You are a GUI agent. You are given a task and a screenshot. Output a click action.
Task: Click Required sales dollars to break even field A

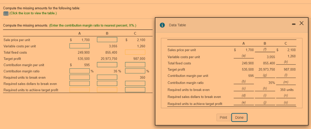(80, 83)
